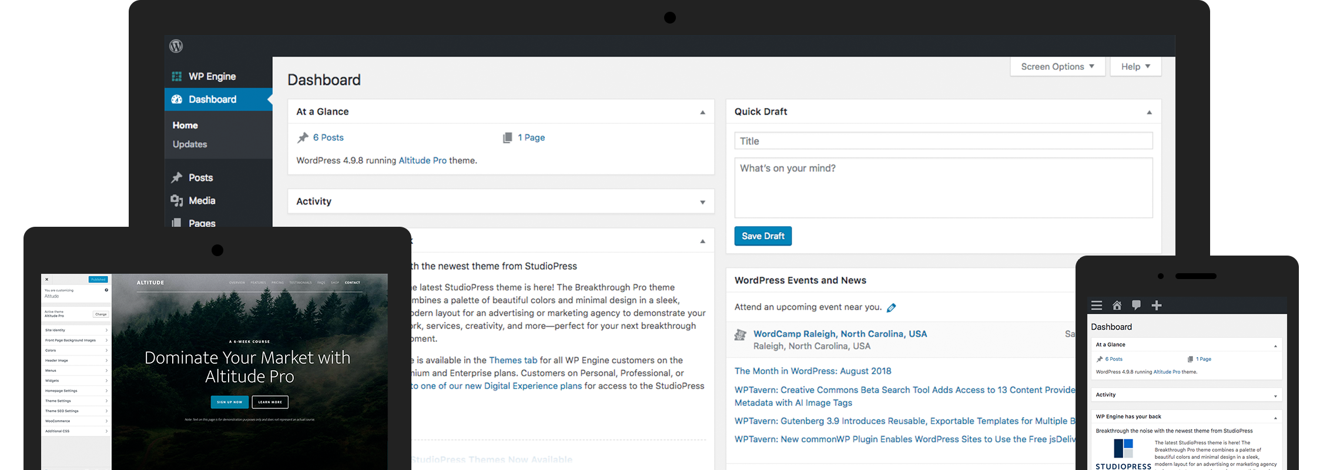The width and height of the screenshot is (1340, 470).
Task: Click the Save Draft button
Action: tap(763, 236)
